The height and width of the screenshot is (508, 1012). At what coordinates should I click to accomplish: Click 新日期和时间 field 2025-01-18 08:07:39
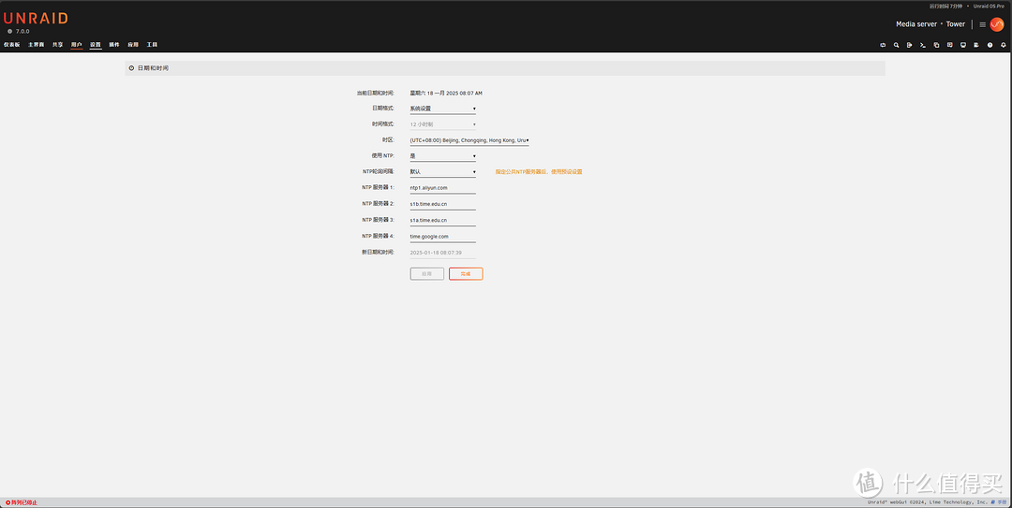pyautogui.click(x=442, y=253)
